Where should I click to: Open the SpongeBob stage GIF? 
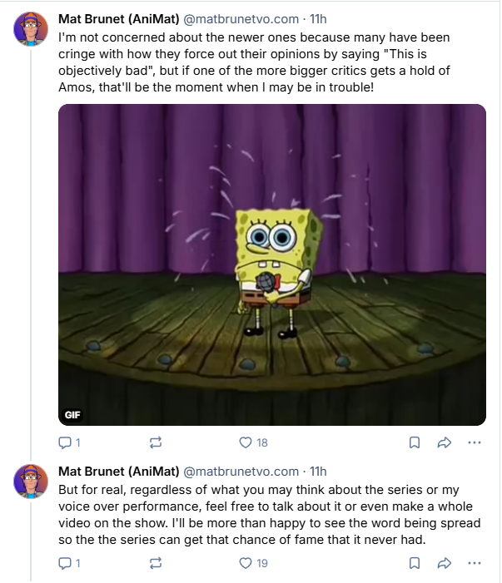(x=272, y=264)
